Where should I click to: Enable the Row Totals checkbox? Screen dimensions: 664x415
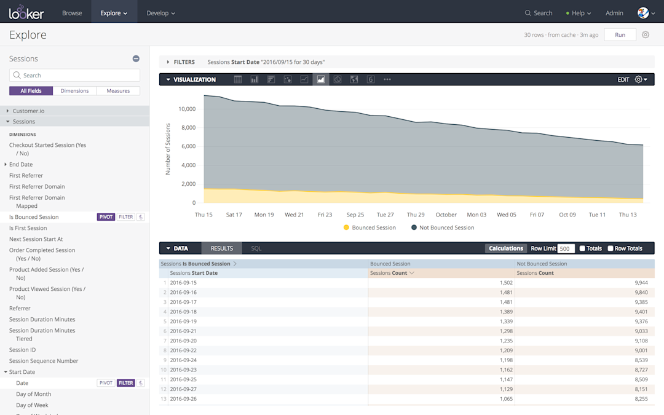click(611, 248)
